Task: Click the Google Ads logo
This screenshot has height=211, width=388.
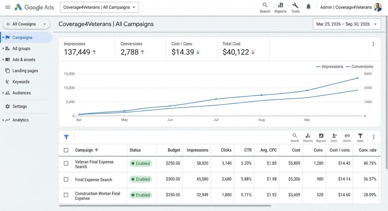Action: click(x=34, y=7)
